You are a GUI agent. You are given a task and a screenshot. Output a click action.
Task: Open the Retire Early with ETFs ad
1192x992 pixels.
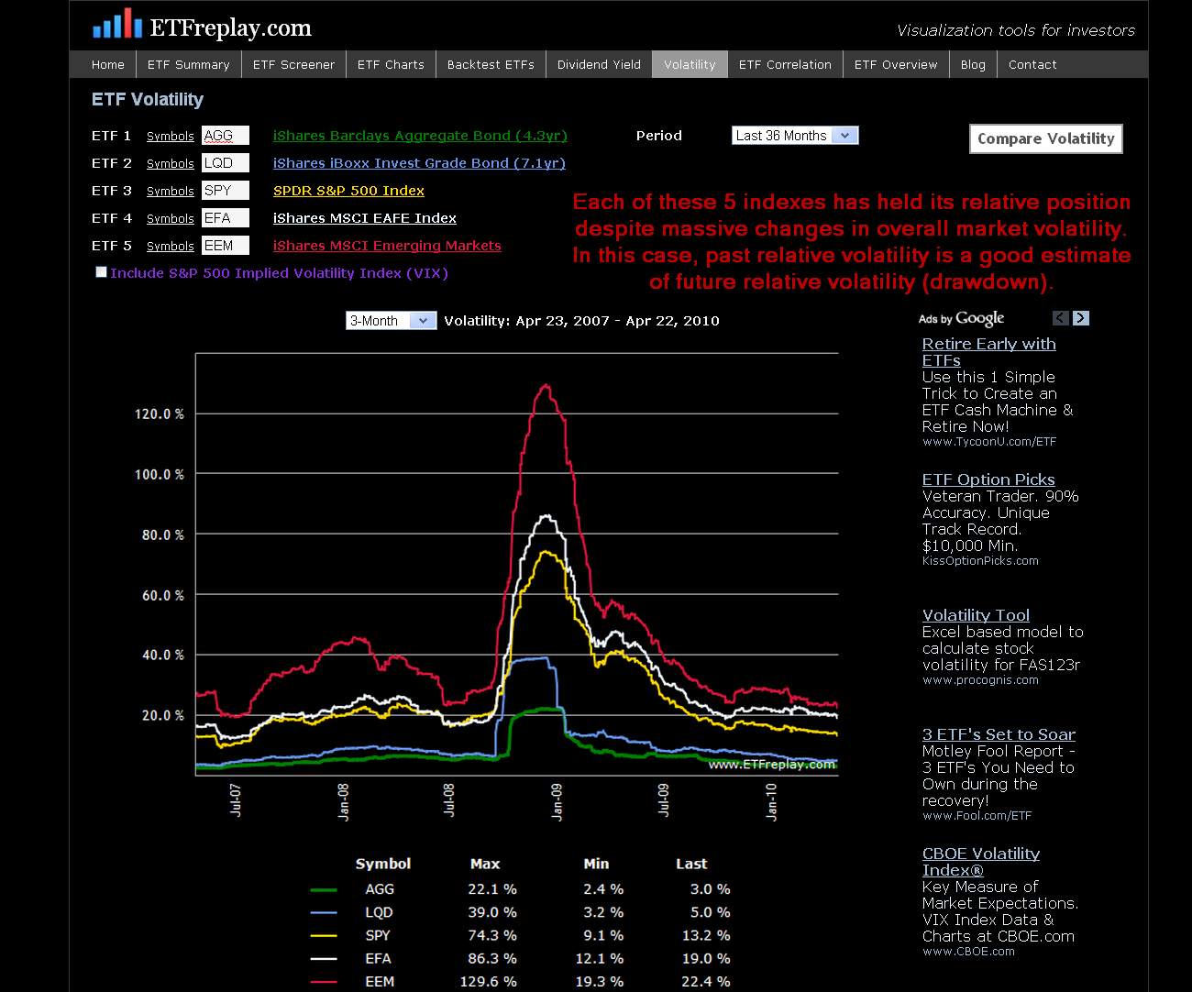click(988, 352)
